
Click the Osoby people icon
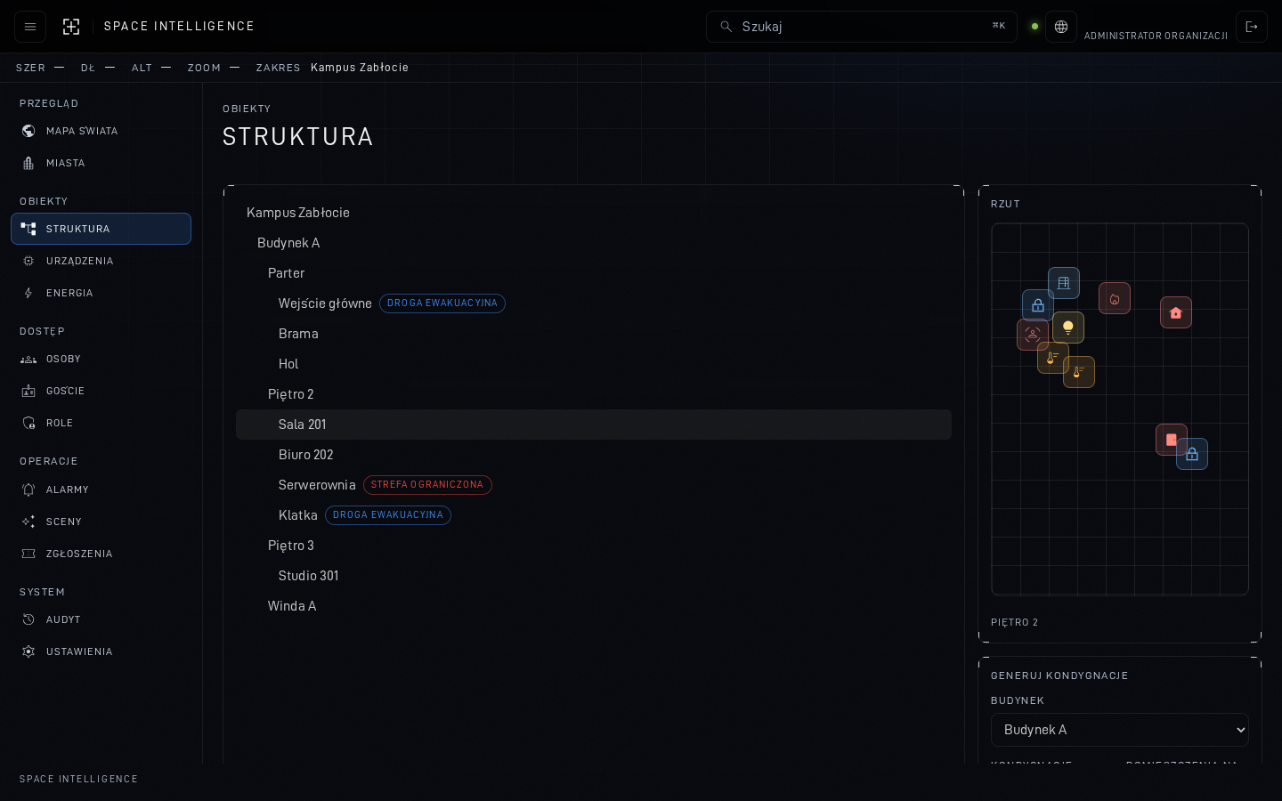tap(28, 359)
